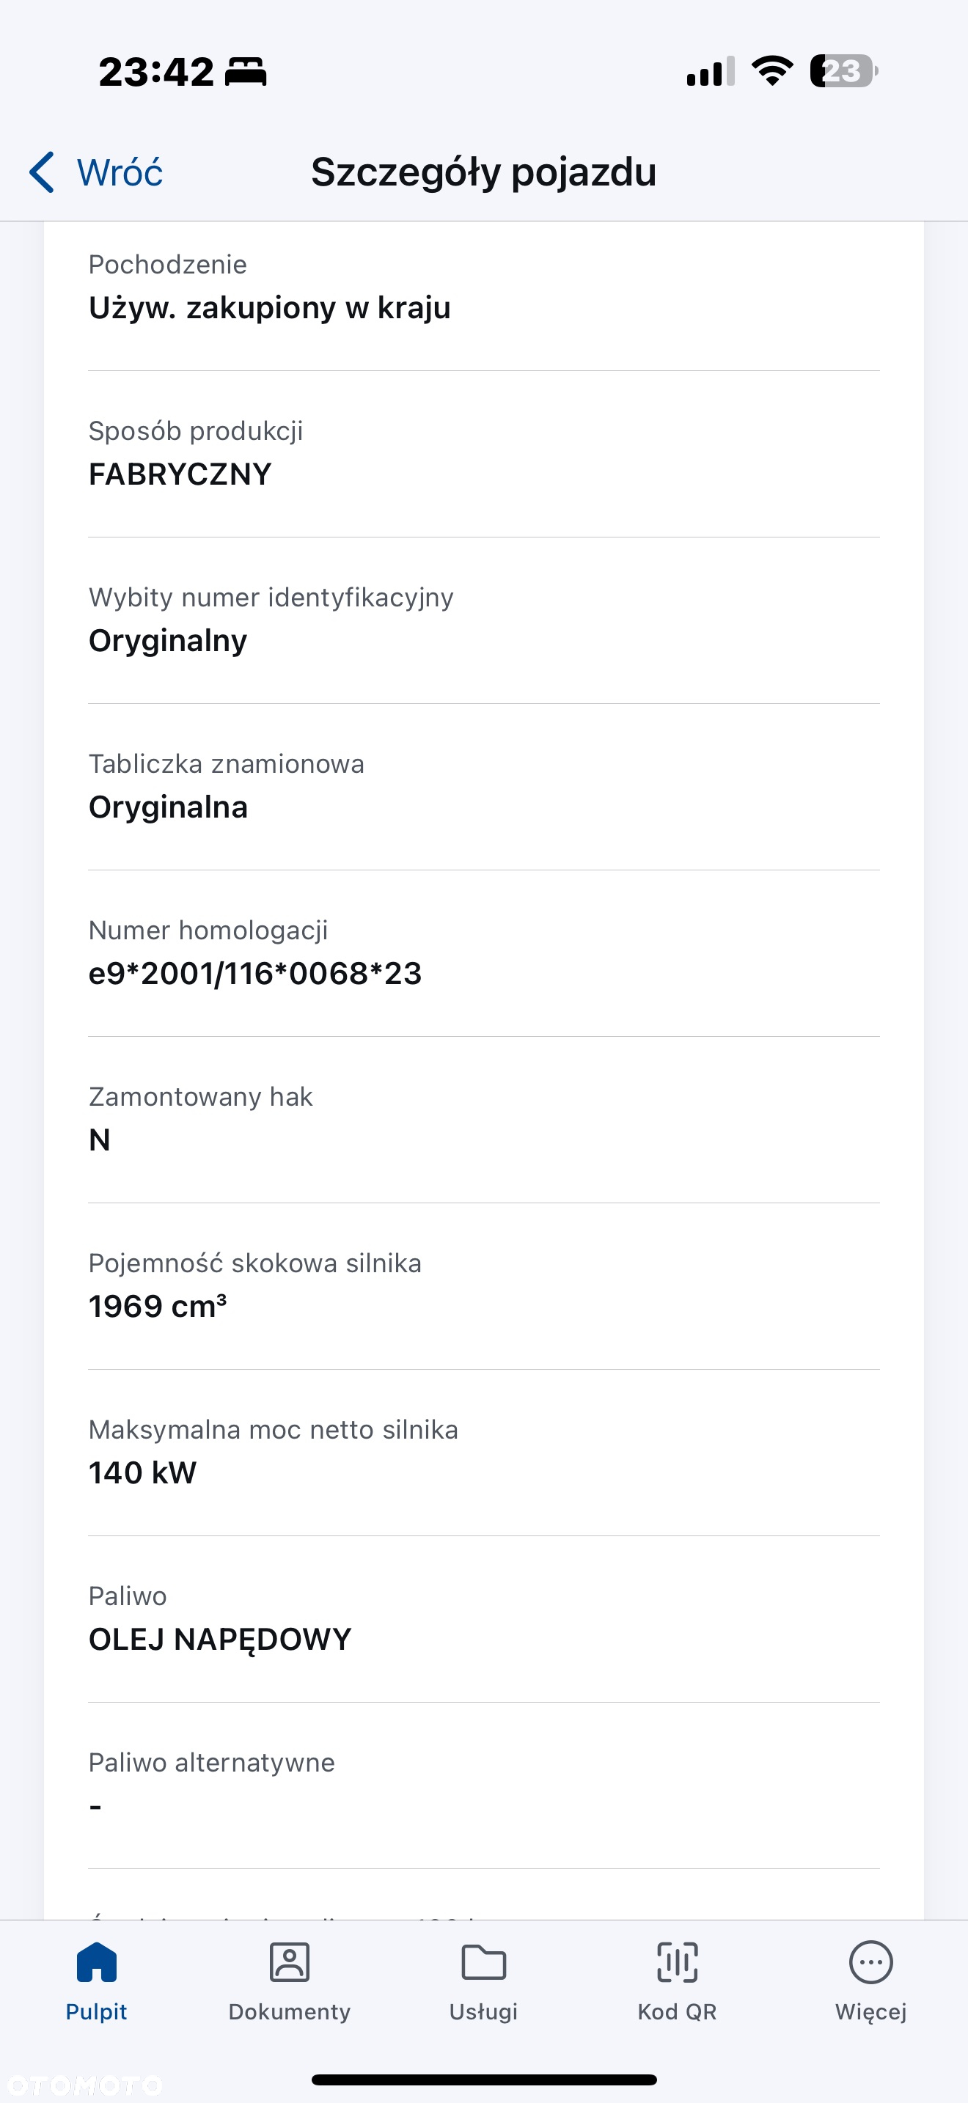Tap the Zamontowany hak N value
Viewport: 968px width, 2103px height.
[x=100, y=1139]
